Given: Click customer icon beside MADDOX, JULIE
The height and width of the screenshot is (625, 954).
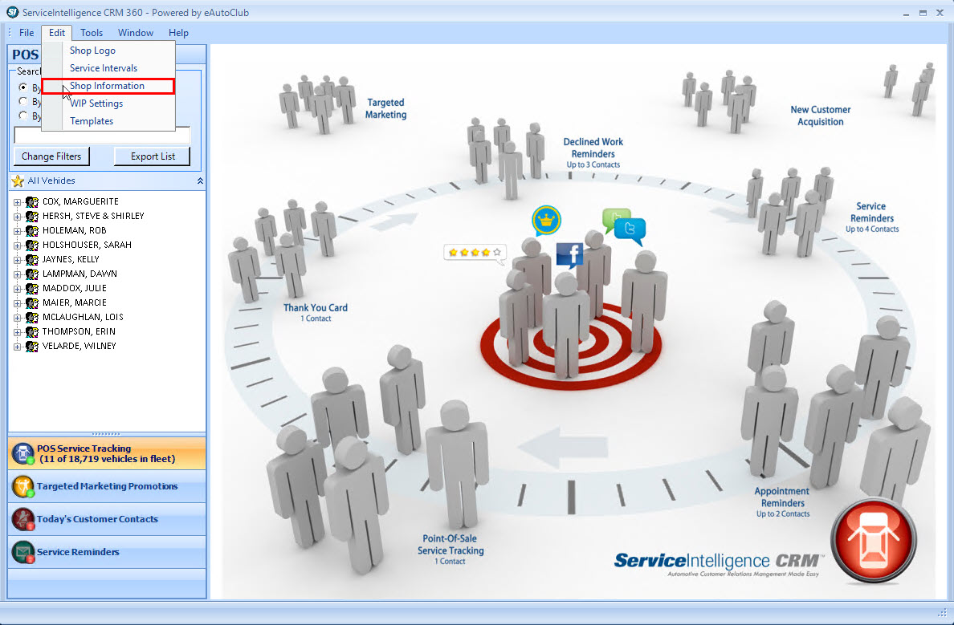Looking at the screenshot, I should pos(31,289).
